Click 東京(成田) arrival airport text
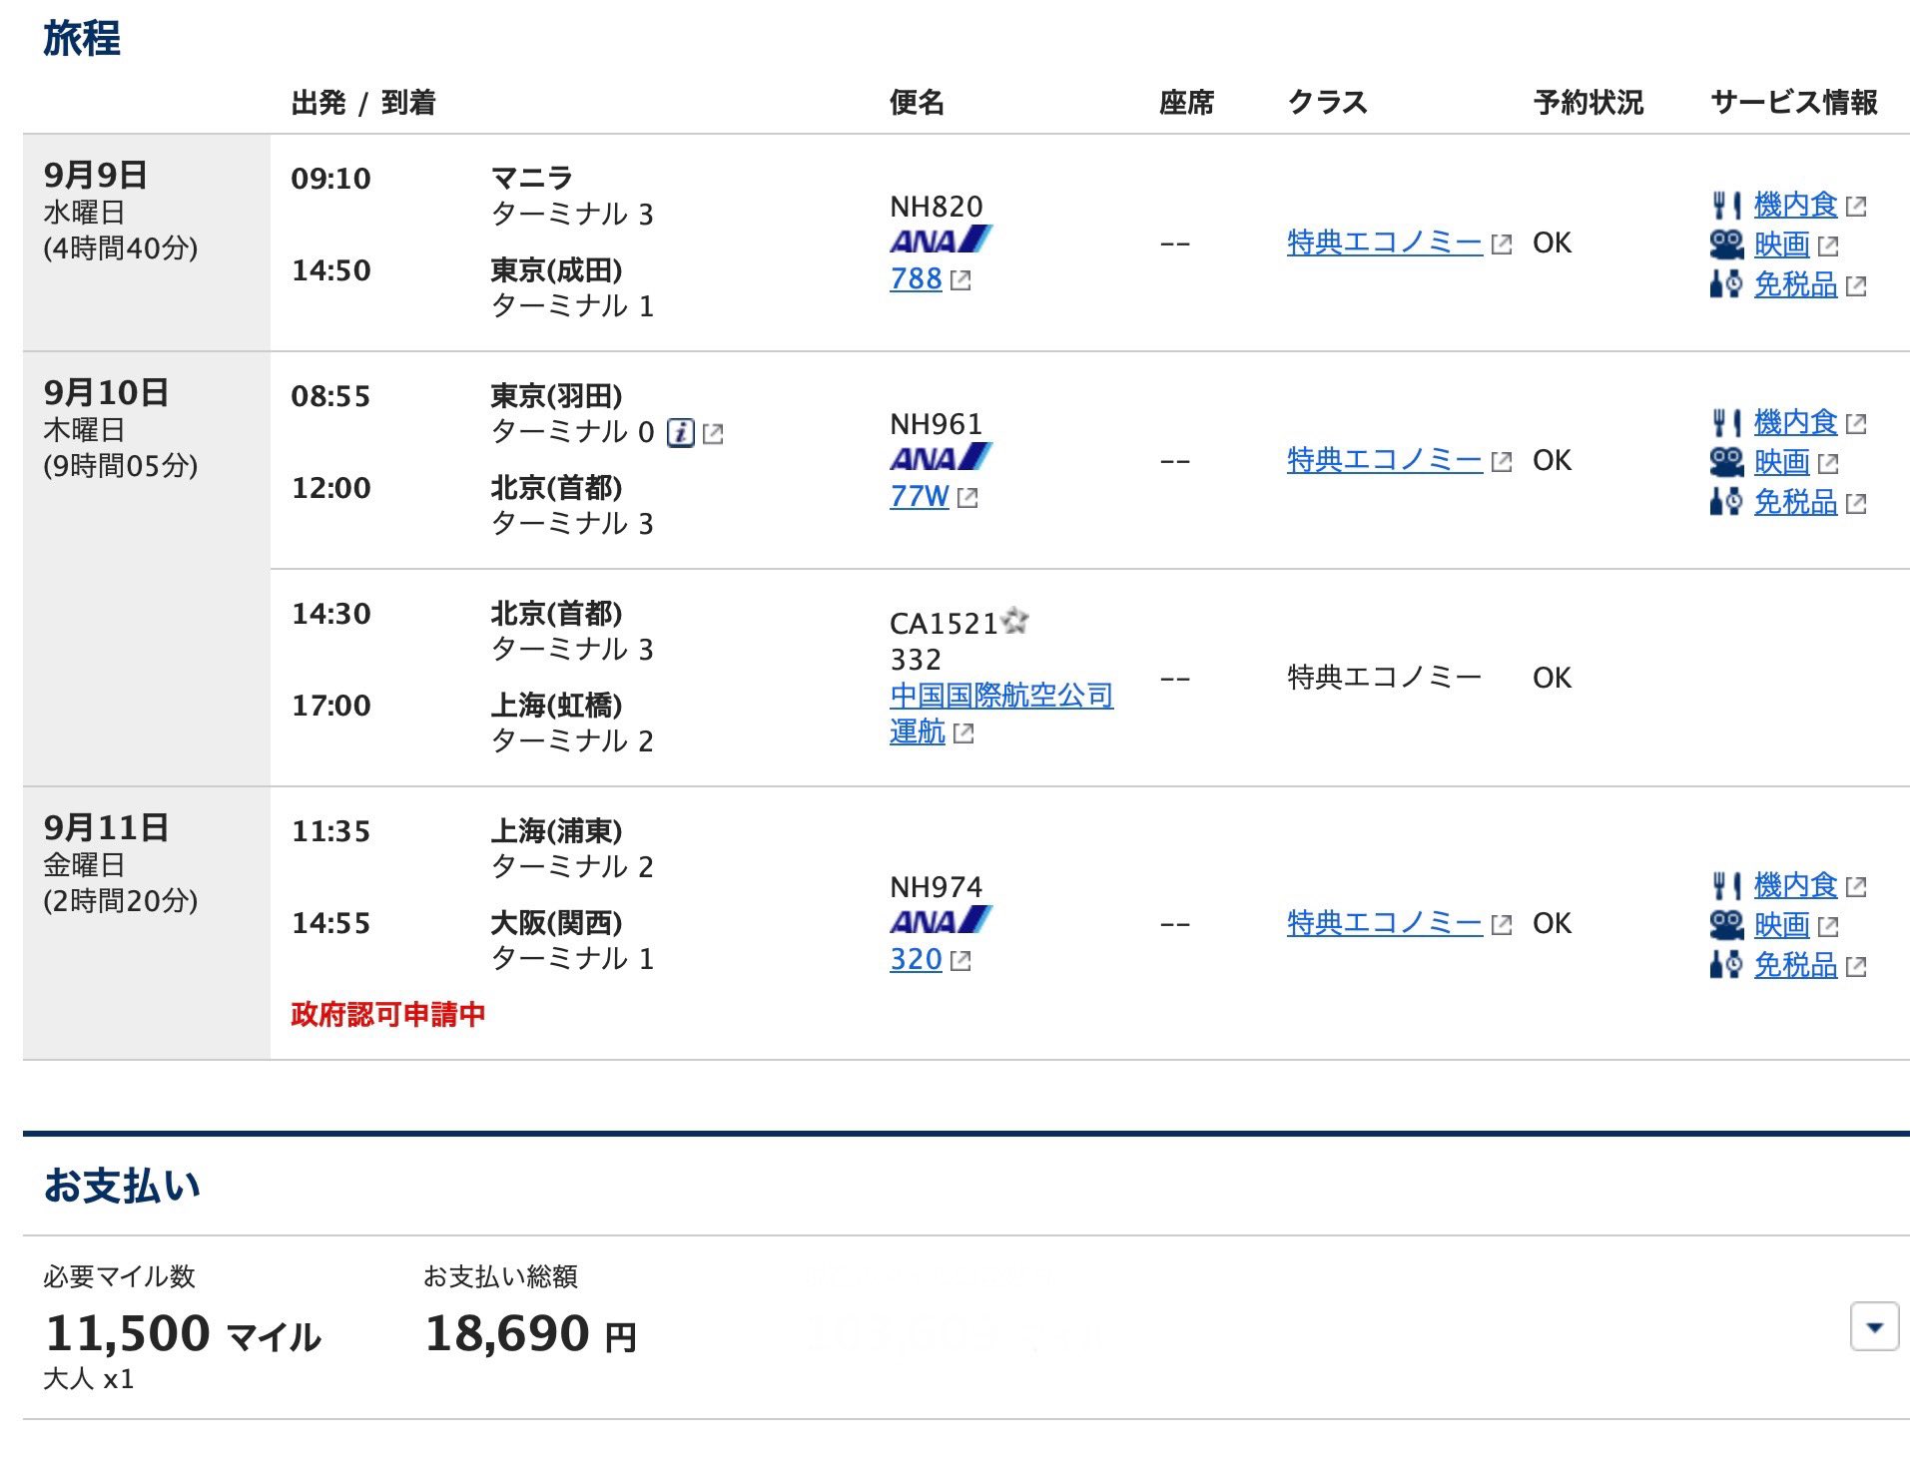The width and height of the screenshot is (1910, 1460). pos(556,270)
